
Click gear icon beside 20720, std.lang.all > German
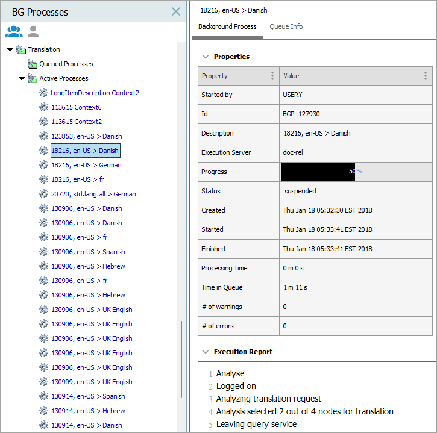tap(43, 194)
